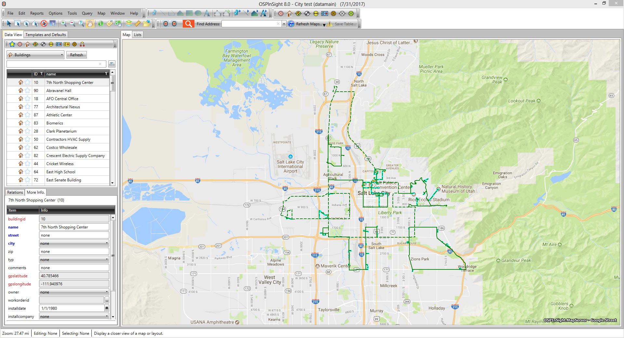Toggle favorite star for Athletic Center

pos(27,115)
